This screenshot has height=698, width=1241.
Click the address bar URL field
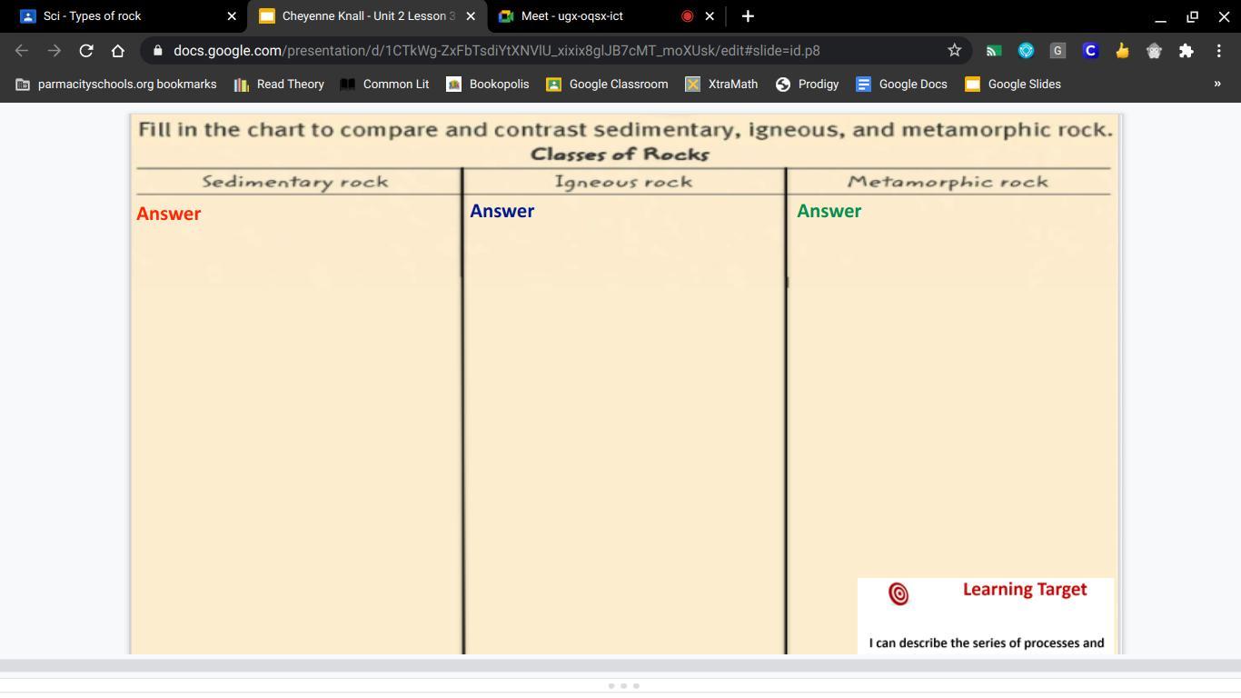(x=545, y=51)
